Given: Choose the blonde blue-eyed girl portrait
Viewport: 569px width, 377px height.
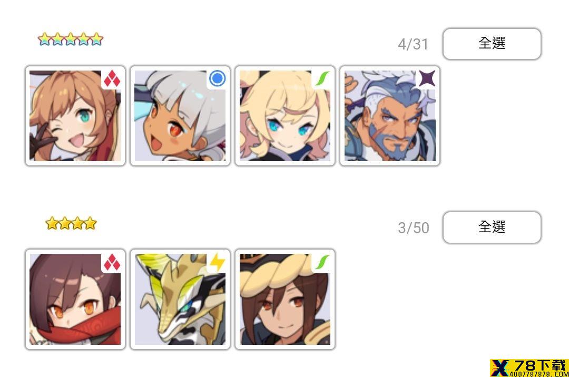Looking at the screenshot, I should (285, 116).
